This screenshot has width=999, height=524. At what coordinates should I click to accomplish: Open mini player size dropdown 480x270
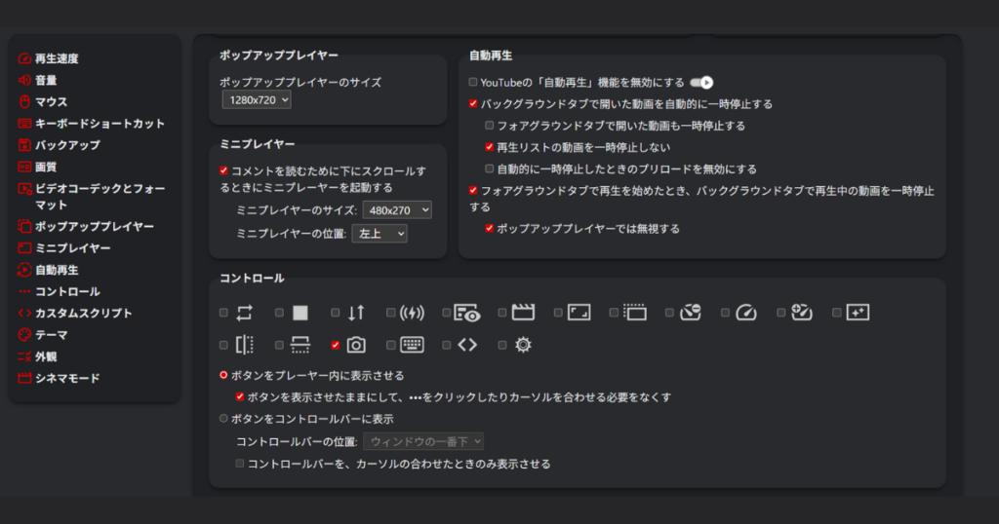pos(396,209)
